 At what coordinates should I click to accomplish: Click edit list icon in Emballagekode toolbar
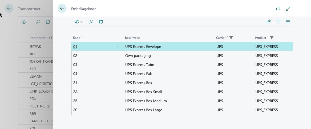[x=101, y=22]
